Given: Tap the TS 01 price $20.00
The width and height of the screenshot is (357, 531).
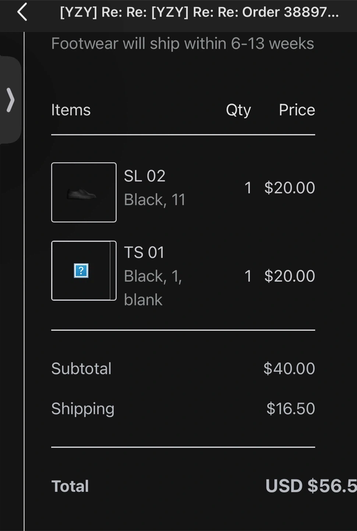Looking at the screenshot, I should pos(290,276).
